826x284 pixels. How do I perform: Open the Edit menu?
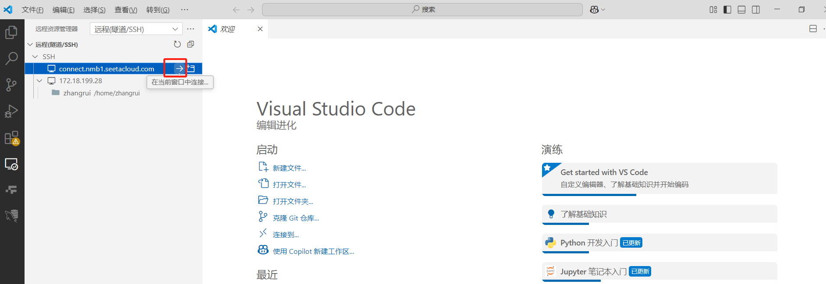click(x=64, y=10)
